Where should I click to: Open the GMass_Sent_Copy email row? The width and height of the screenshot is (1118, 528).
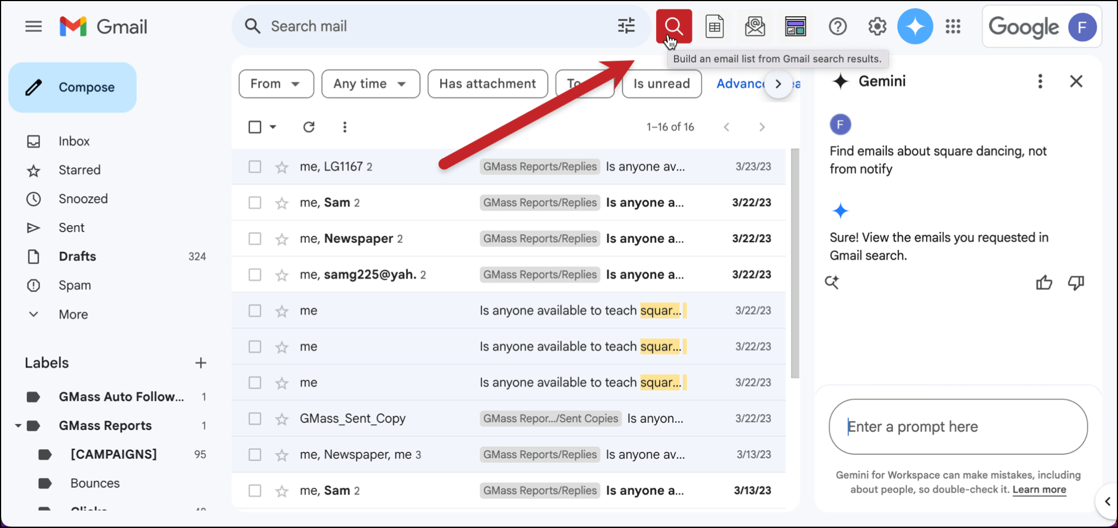pyautogui.click(x=509, y=419)
